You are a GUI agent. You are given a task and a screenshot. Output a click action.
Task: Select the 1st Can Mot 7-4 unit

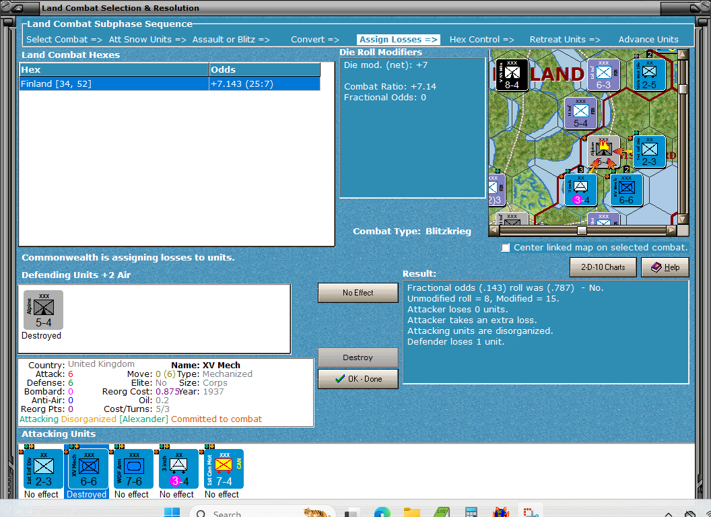(224, 469)
